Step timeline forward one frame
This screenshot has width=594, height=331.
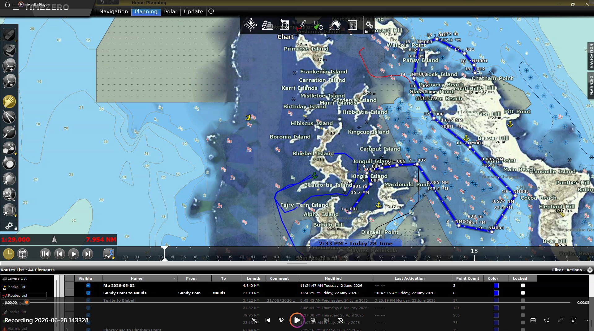coord(88,254)
